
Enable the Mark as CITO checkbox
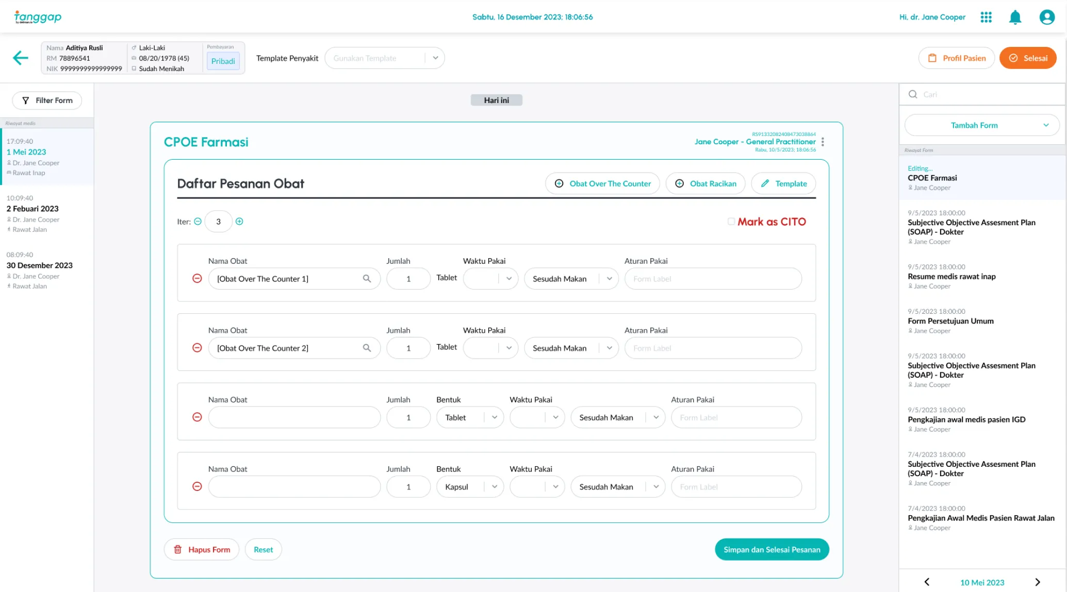731,222
